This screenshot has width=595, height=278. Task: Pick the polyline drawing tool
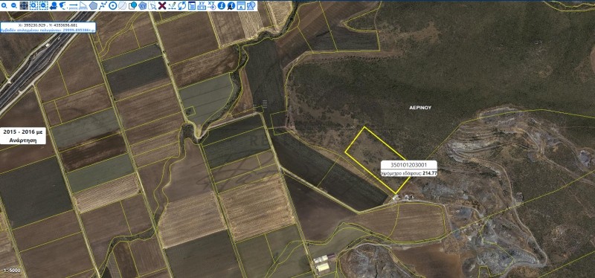[103, 6]
